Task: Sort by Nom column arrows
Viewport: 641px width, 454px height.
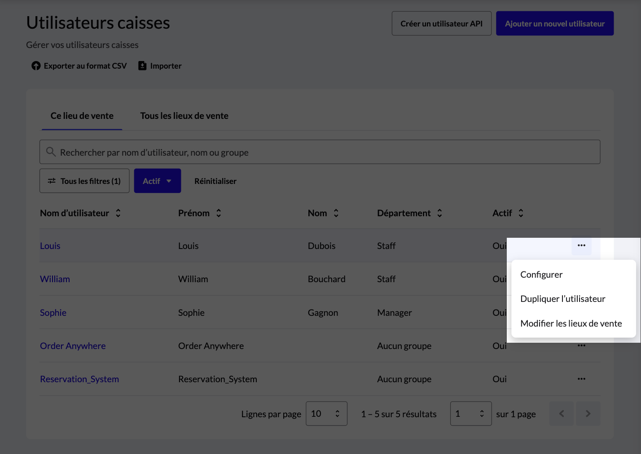Action: pos(336,213)
